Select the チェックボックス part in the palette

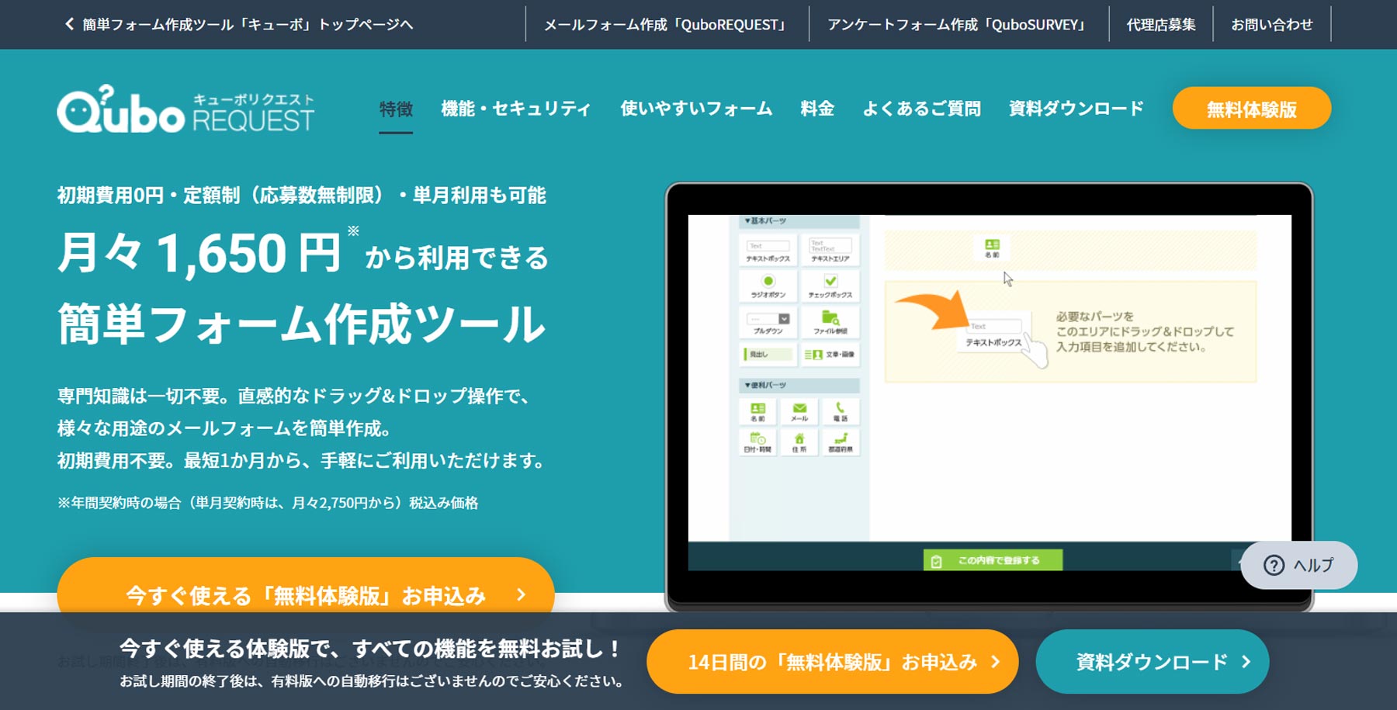(830, 286)
